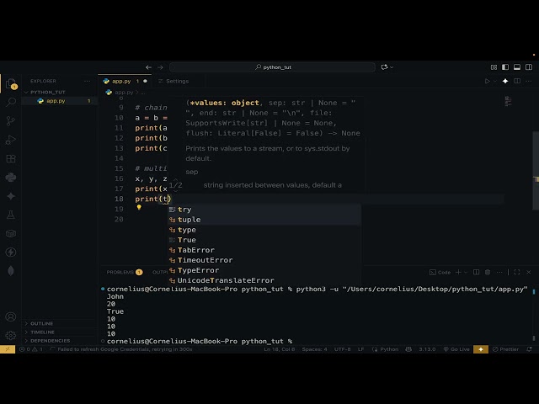Click Ln 18, Col 8 cursor position
The width and height of the screenshot is (539, 404).
pyautogui.click(x=280, y=349)
